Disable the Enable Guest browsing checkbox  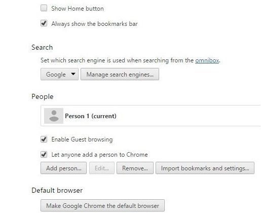point(44,139)
